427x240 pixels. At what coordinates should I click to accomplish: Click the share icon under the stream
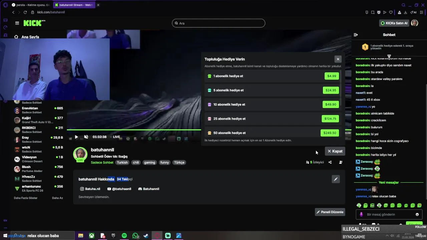(330, 162)
